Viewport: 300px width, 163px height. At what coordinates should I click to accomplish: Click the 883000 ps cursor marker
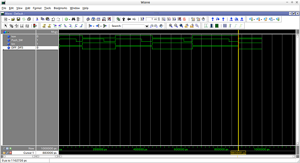click(238, 152)
